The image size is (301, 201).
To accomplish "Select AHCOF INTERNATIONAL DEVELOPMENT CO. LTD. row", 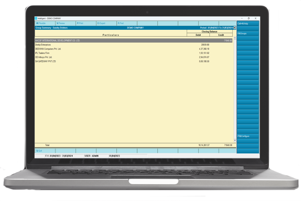I will [x=134, y=41].
